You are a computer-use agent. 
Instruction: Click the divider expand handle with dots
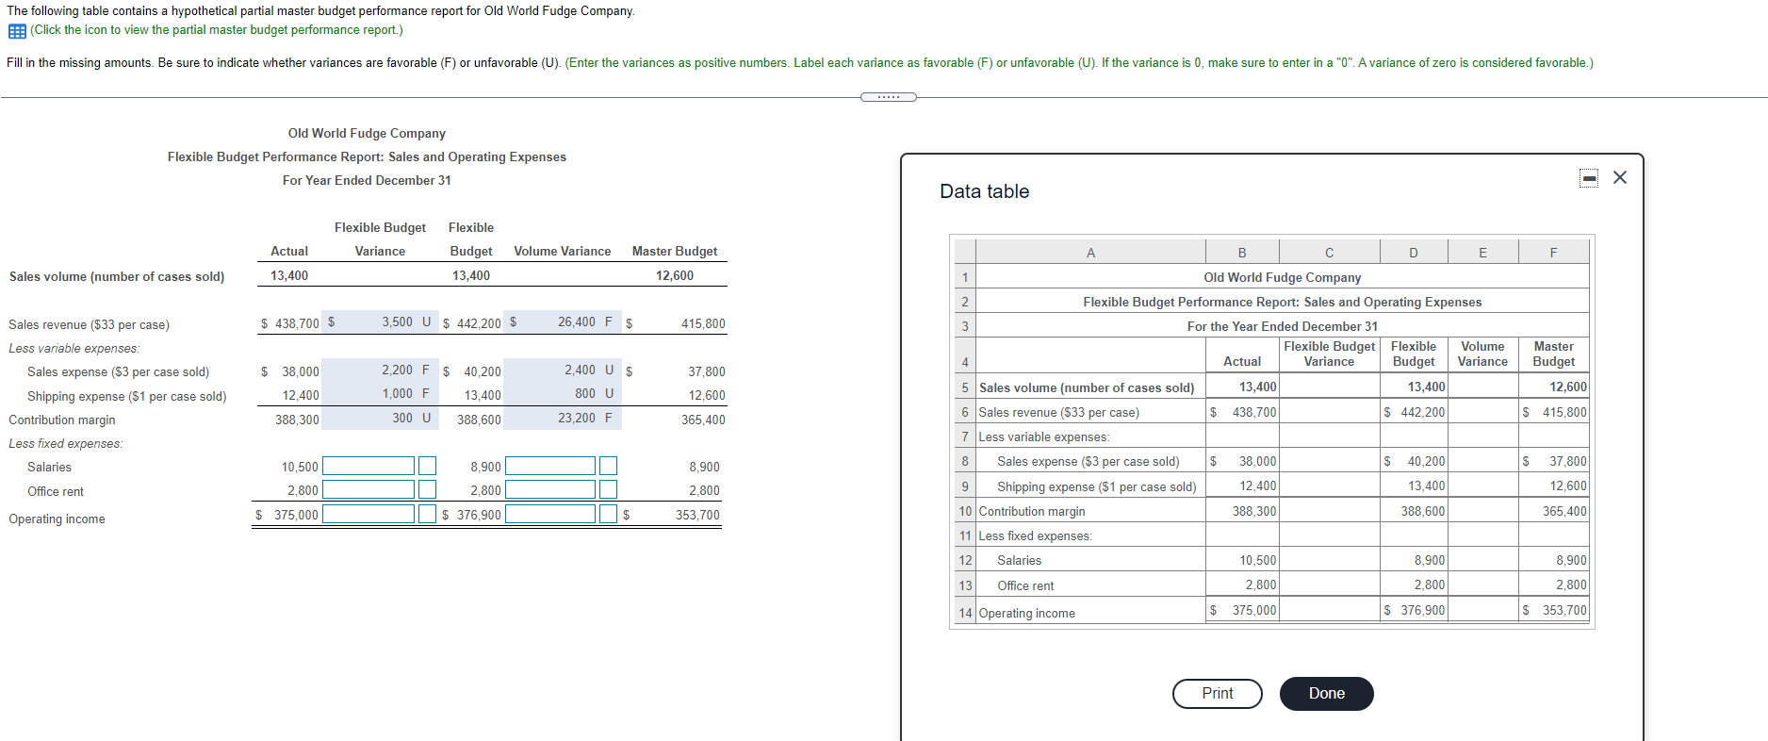(x=888, y=97)
